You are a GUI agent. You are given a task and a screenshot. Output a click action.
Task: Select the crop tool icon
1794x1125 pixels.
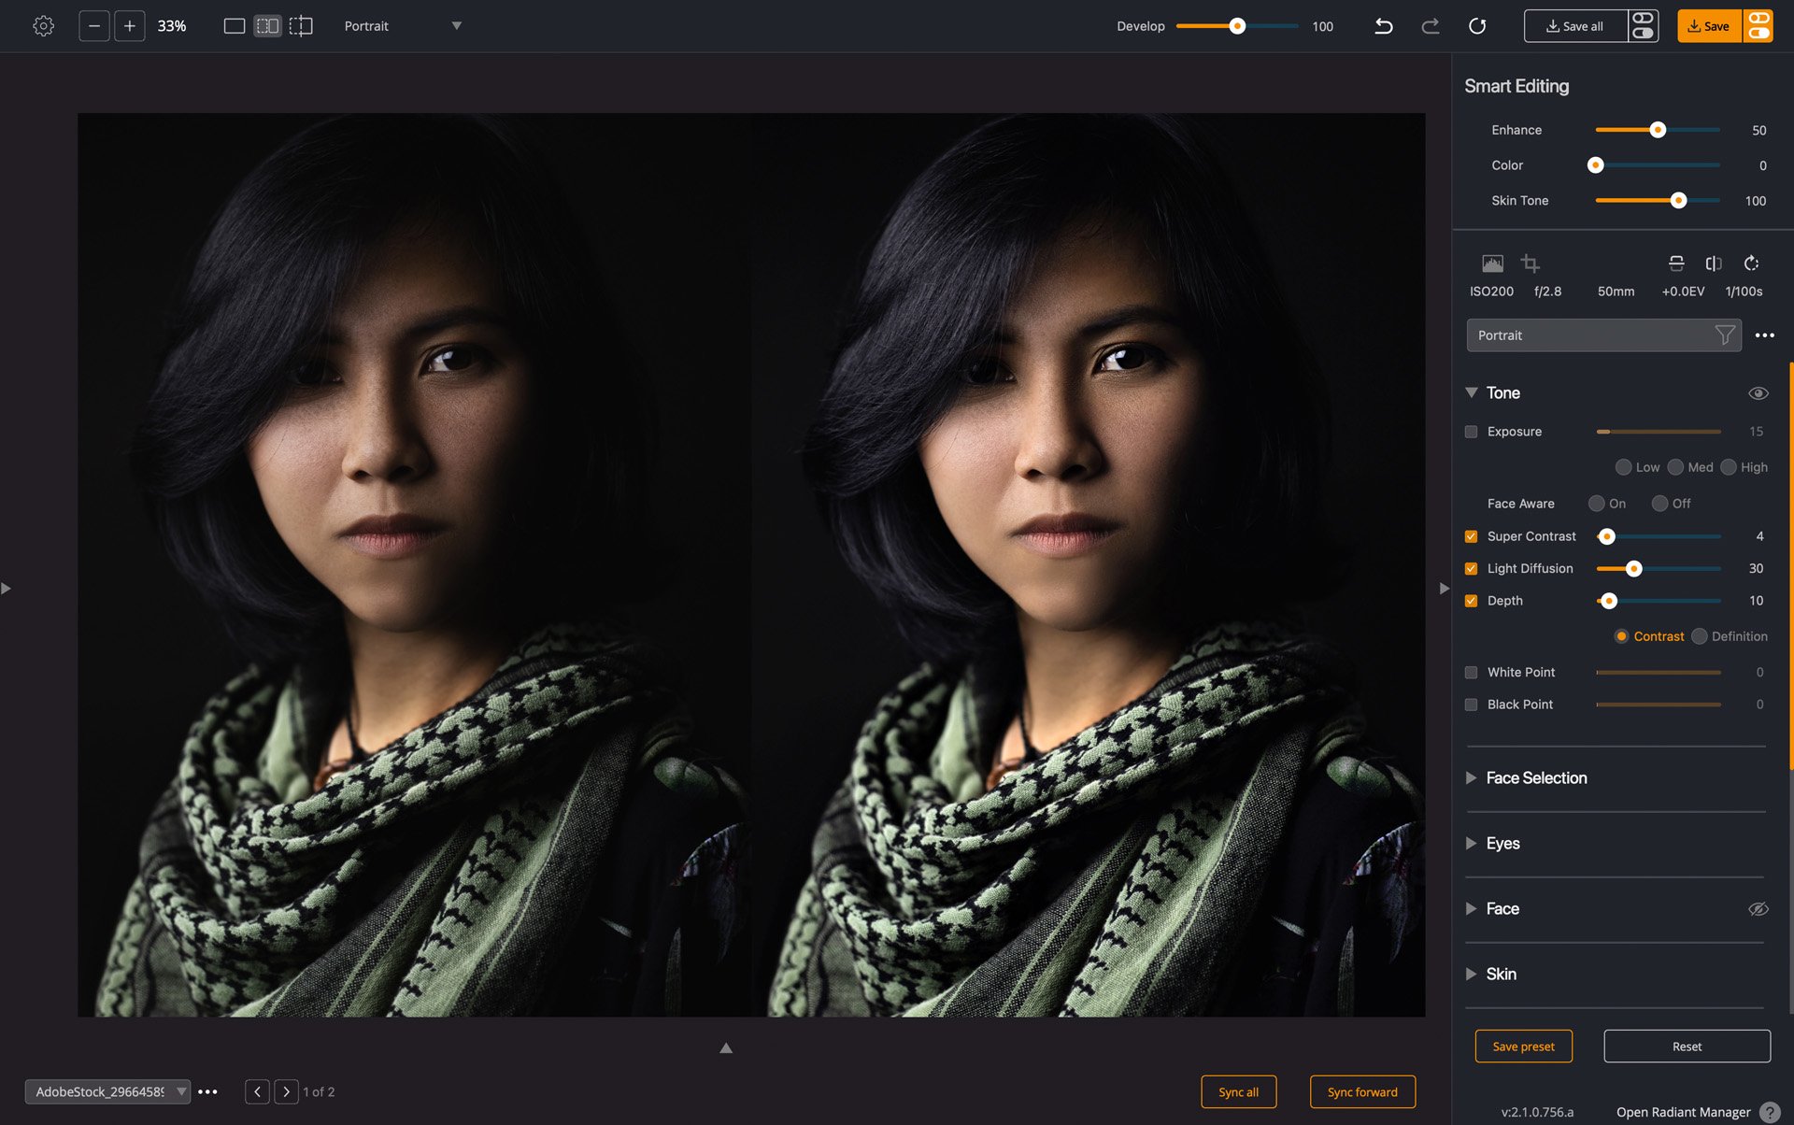pos(1530,263)
